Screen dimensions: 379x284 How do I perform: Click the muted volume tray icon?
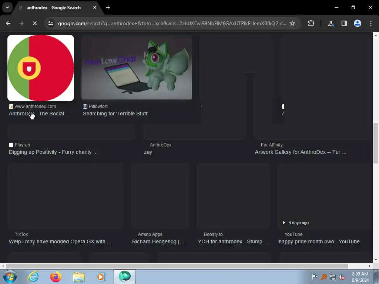click(342, 277)
